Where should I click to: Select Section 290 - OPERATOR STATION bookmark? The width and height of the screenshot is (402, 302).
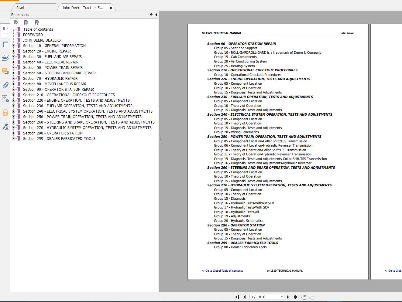point(53,133)
